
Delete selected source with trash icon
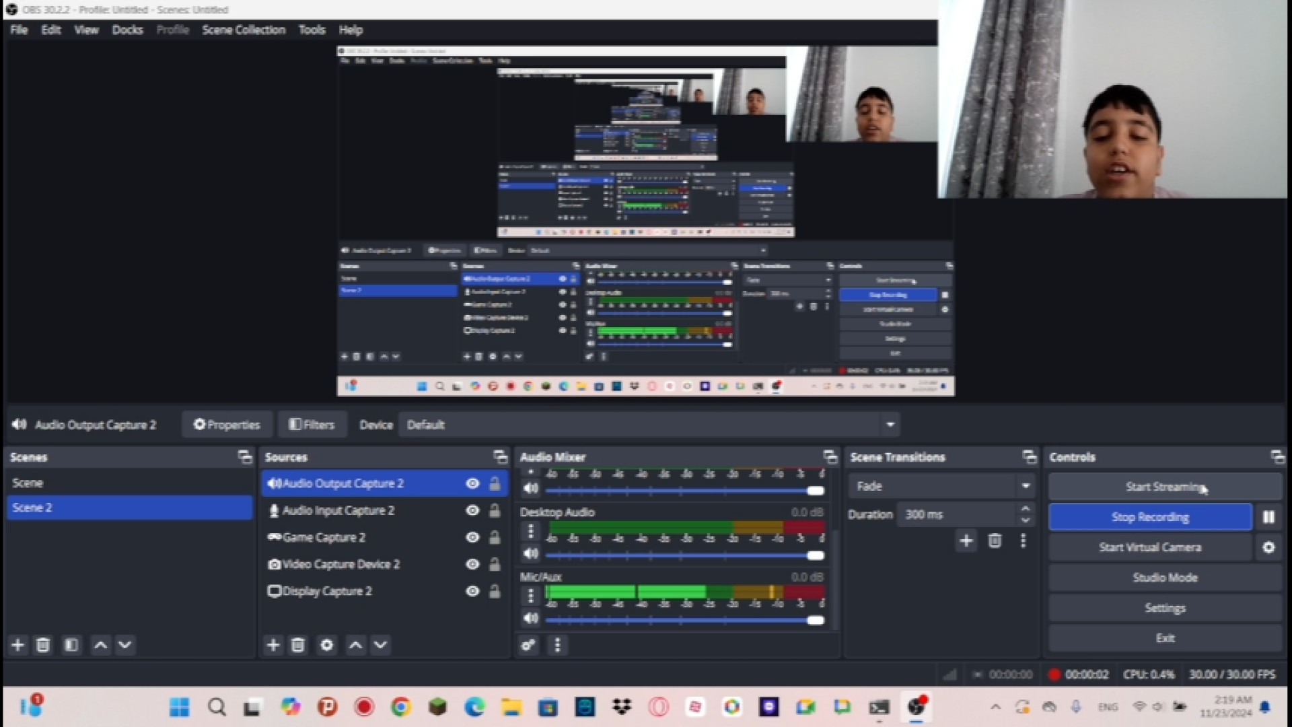point(298,645)
